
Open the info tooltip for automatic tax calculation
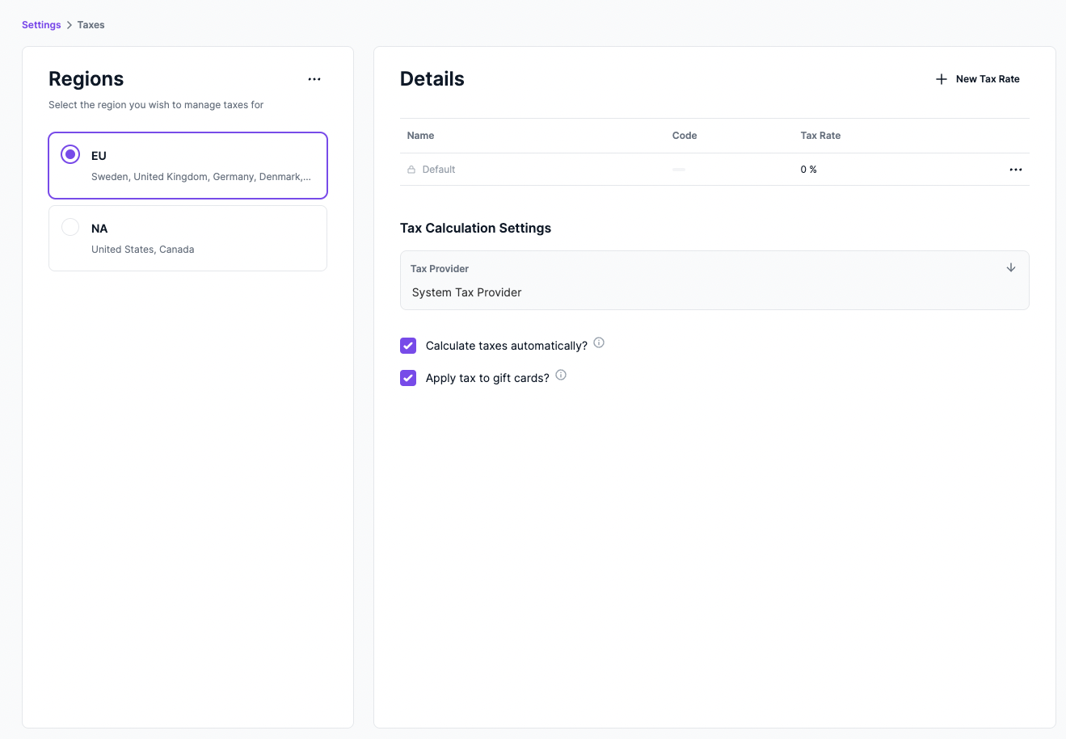tap(598, 342)
